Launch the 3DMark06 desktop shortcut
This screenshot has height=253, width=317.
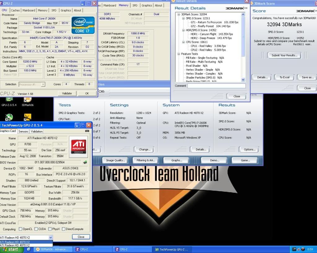(x=28, y=102)
